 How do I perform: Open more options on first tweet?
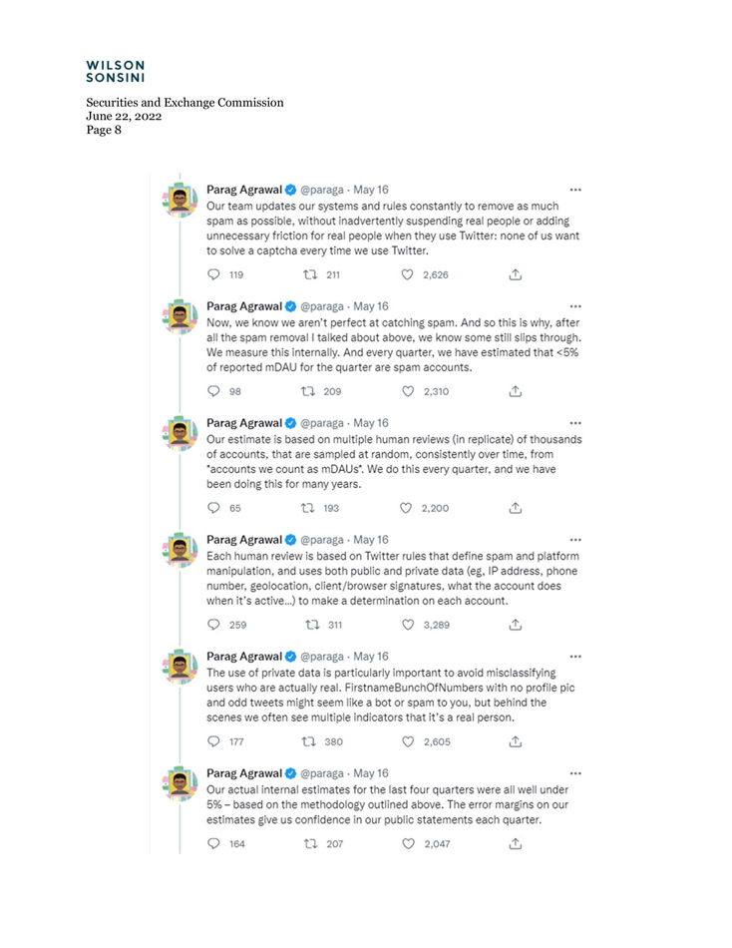pos(575,190)
